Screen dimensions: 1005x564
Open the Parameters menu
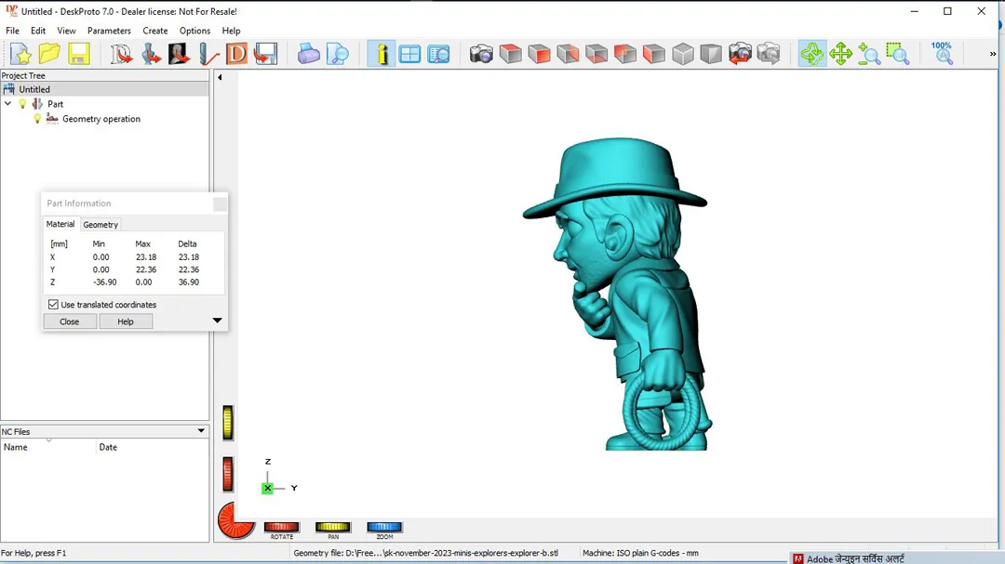[x=109, y=31]
